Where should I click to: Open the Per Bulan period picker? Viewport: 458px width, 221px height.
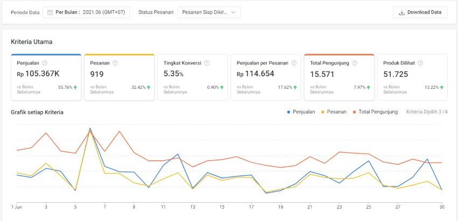coord(86,12)
